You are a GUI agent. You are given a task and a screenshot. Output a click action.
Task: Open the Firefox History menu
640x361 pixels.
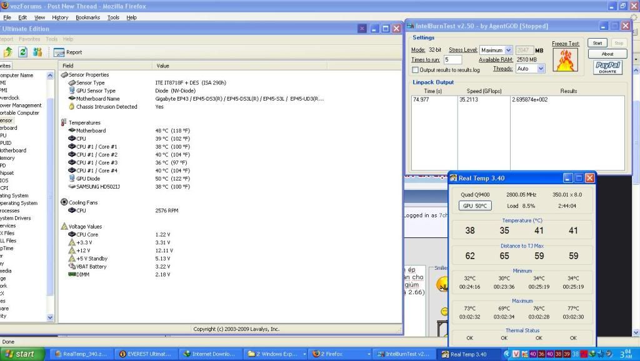(60, 17)
